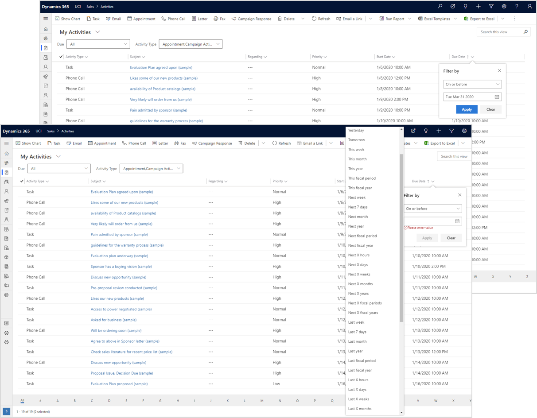Jump to letter M in front alphabet bar
This screenshot has height=418, width=537.
coord(262,401)
